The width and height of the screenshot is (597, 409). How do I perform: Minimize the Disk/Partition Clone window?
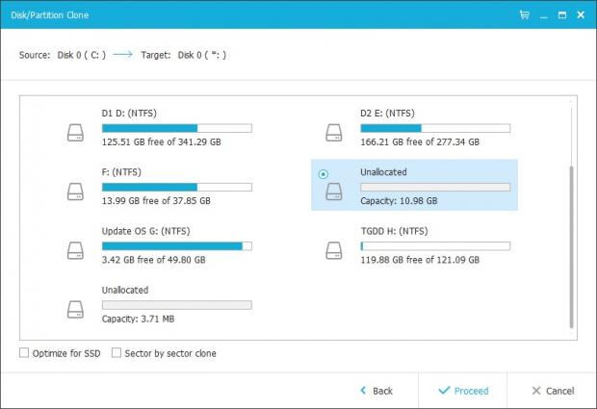543,14
